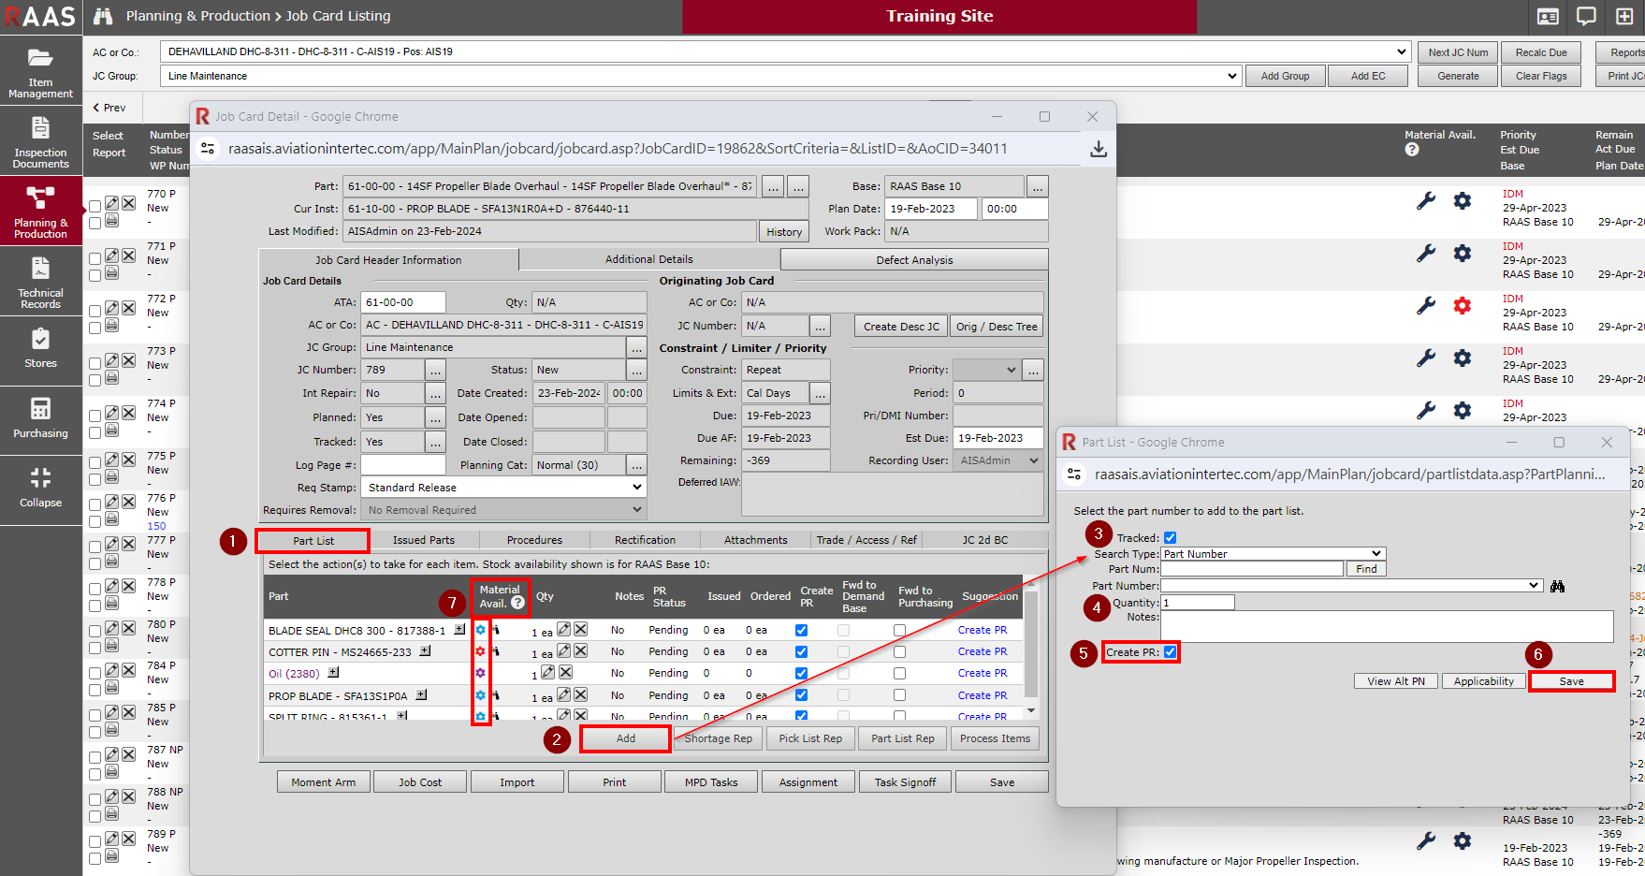Open the Req Stamp Standard Release dropdown
Image resolution: width=1645 pixels, height=876 pixels.
(503, 488)
